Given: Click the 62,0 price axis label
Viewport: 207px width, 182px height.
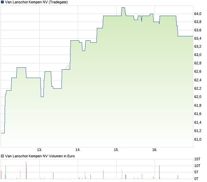Looking at the screenshot, I should coord(198,97).
